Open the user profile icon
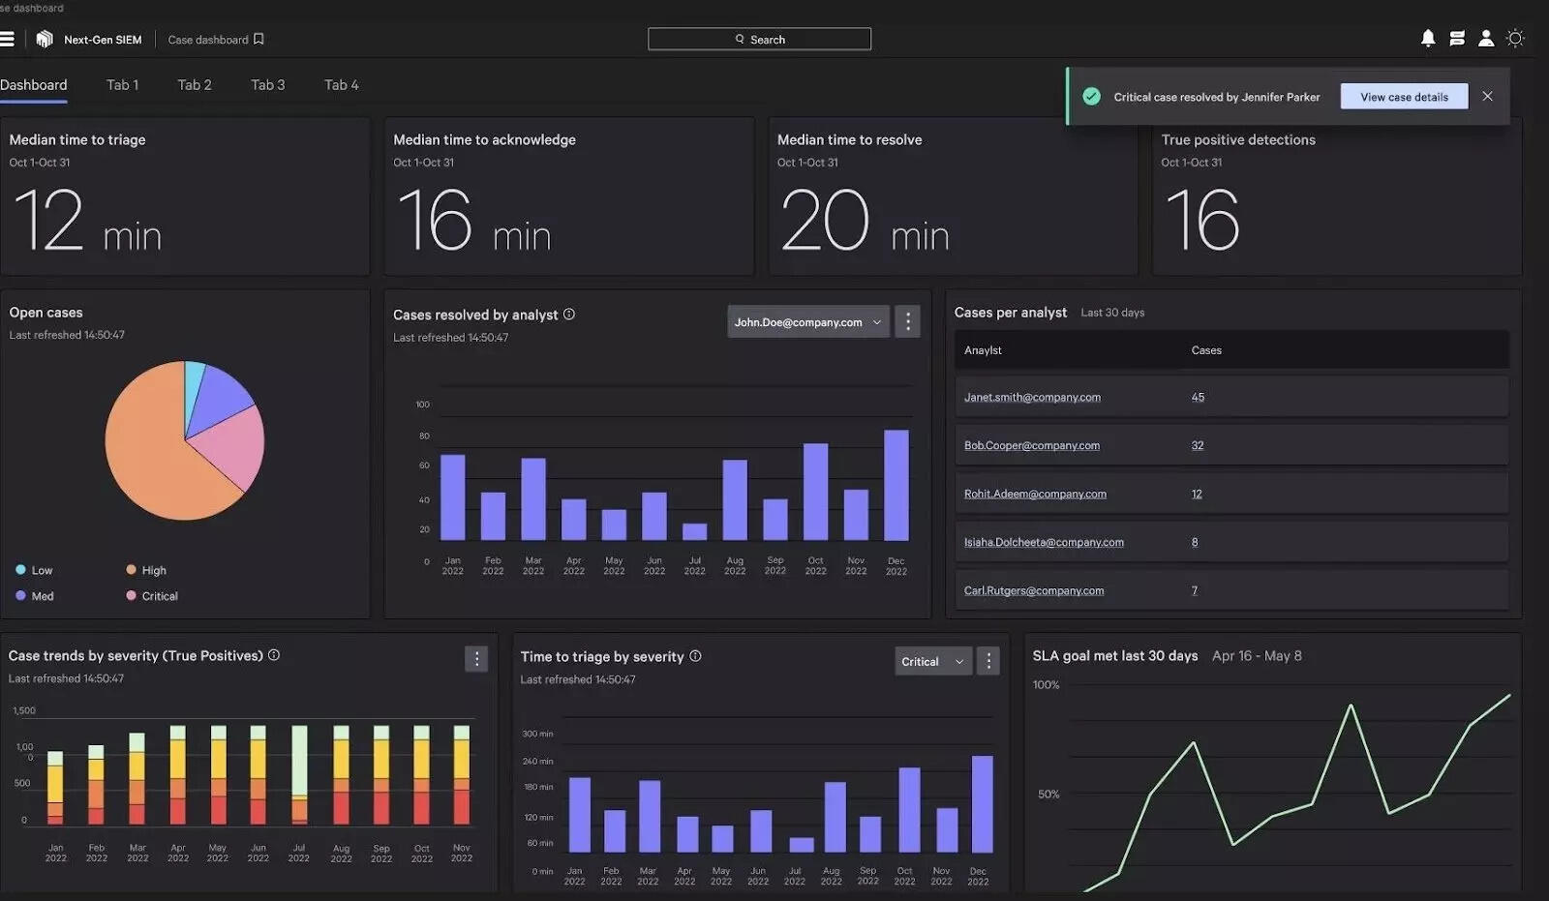 click(1486, 39)
